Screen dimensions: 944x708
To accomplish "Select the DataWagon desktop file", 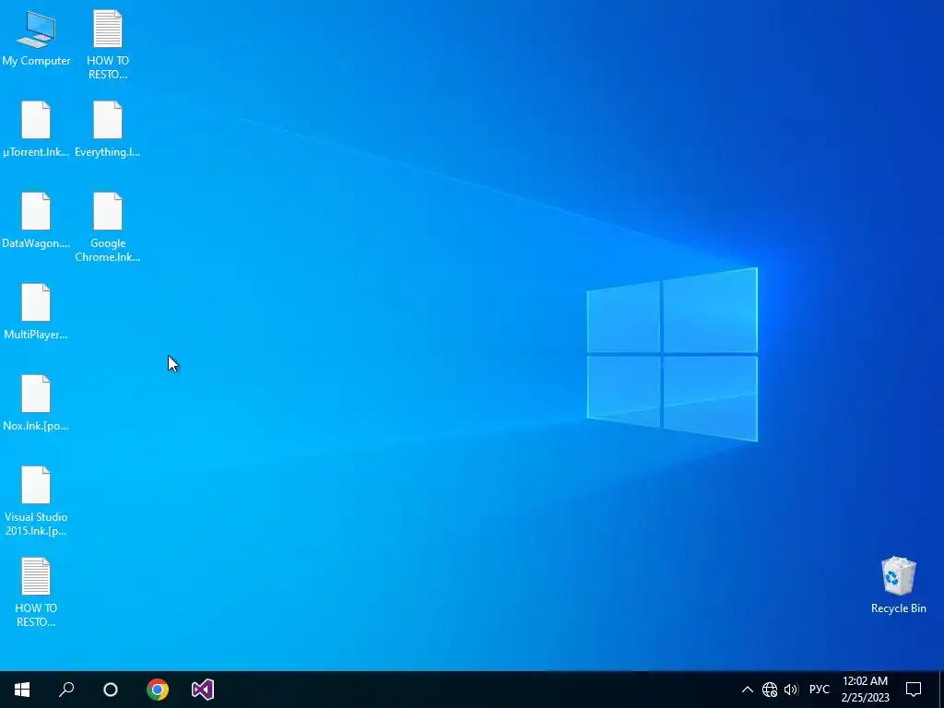I will pos(36,220).
